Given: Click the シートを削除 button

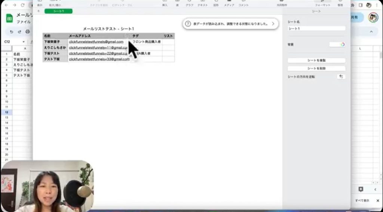Looking at the screenshot, I should (x=316, y=69).
